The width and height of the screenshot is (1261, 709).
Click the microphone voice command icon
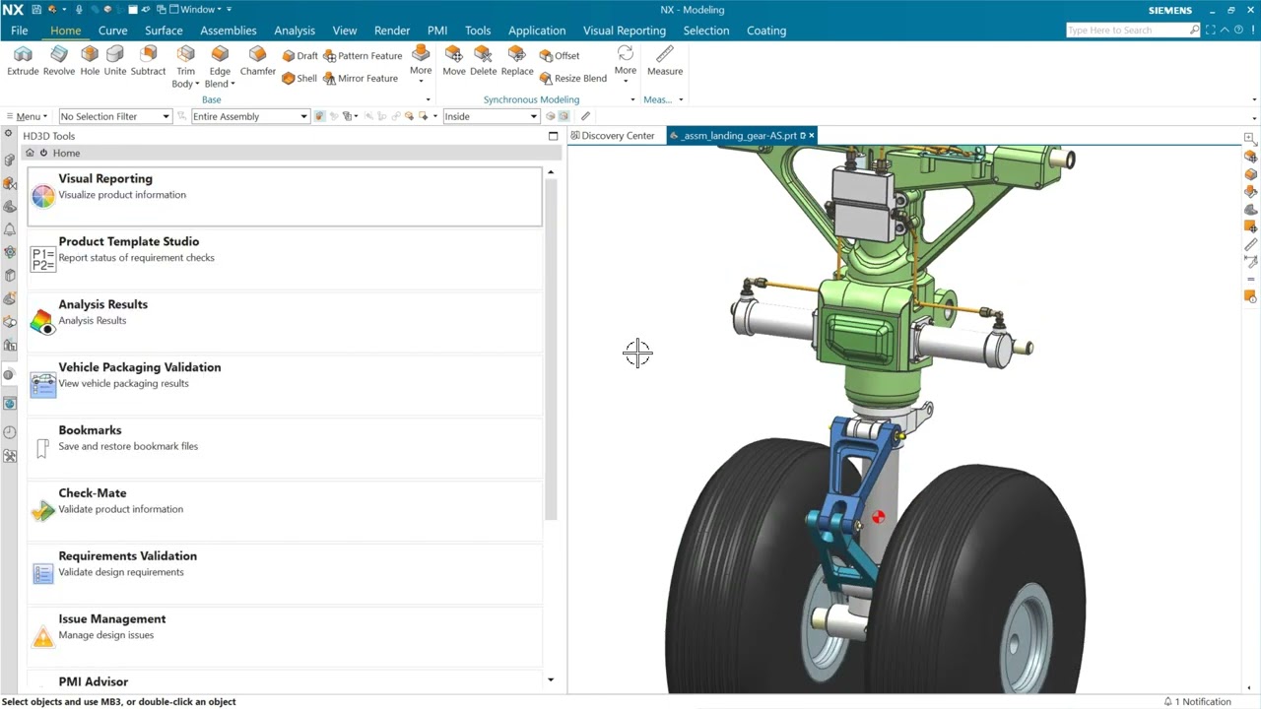tap(79, 10)
